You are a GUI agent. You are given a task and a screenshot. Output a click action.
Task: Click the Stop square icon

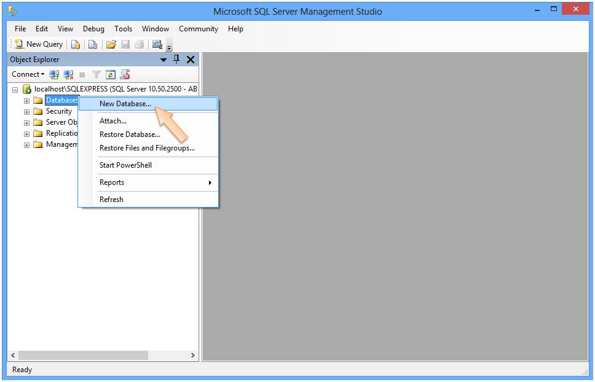(82, 75)
